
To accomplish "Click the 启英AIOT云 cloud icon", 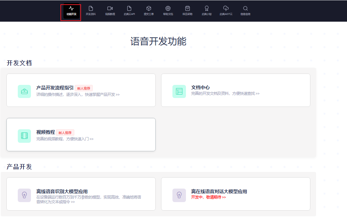I will (x=225, y=8).
